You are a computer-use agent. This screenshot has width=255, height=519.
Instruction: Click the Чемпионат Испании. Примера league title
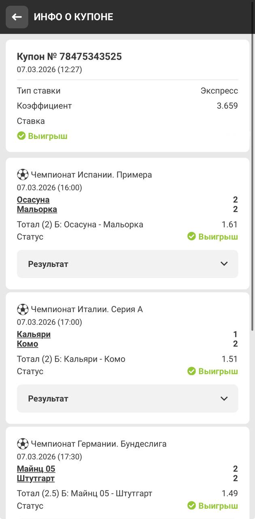pyautogui.click(x=91, y=175)
